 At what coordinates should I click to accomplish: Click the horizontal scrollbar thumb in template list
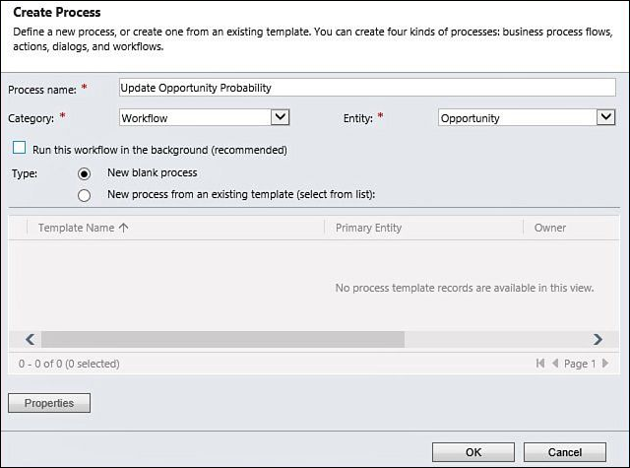click(x=223, y=339)
